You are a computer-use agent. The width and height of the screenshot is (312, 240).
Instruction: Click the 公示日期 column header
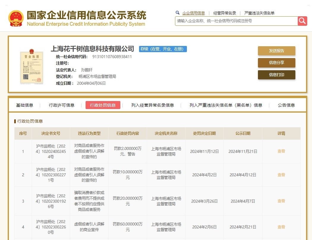tap(243, 134)
